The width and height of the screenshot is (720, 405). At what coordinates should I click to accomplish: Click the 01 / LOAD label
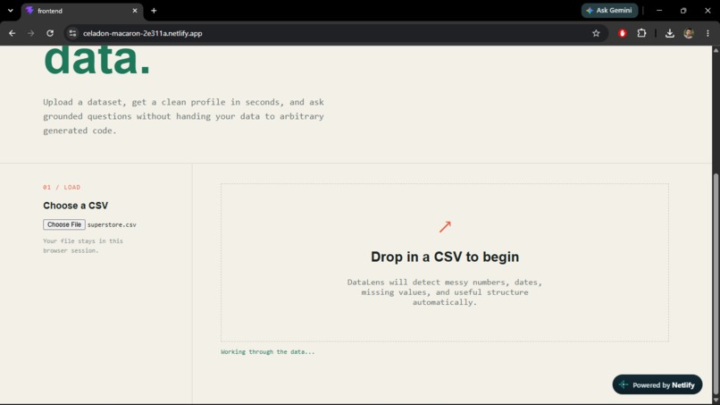click(62, 187)
